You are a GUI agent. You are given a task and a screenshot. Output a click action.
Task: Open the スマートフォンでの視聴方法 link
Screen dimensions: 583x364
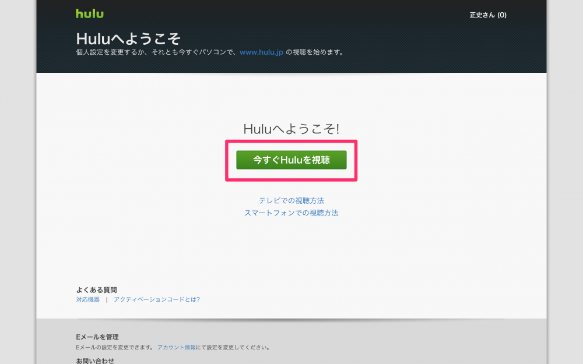pyautogui.click(x=291, y=213)
